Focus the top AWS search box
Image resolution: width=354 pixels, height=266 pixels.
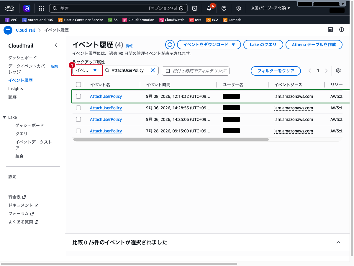(118, 8)
